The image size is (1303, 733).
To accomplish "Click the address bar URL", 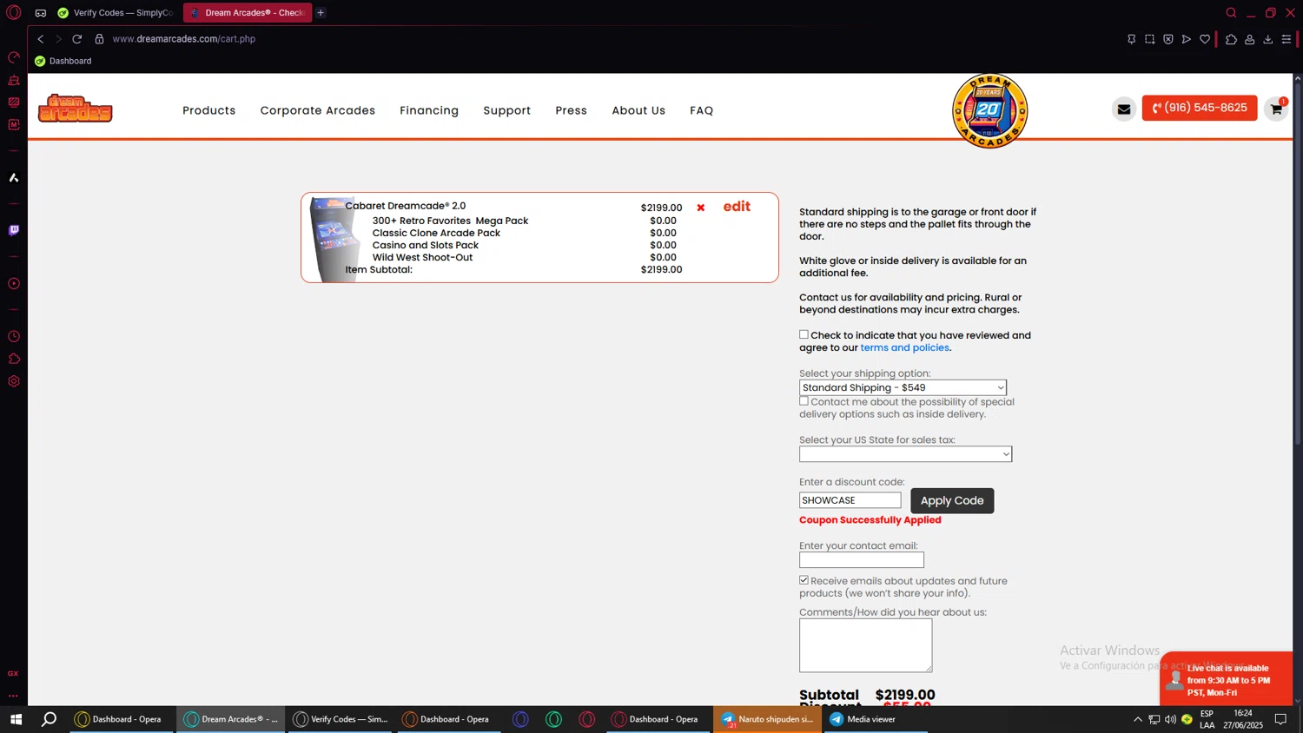I will click(183, 39).
